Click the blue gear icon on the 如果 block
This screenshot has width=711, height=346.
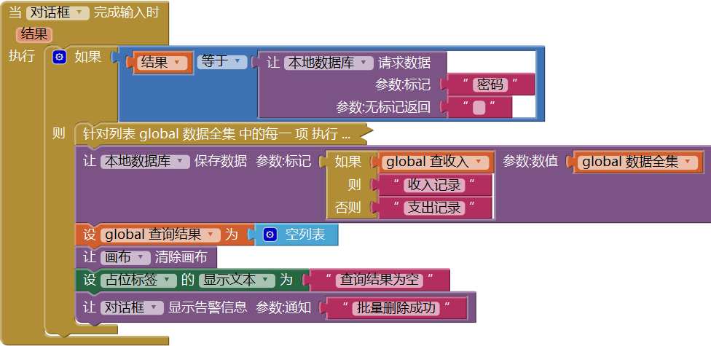(x=60, y=57)
